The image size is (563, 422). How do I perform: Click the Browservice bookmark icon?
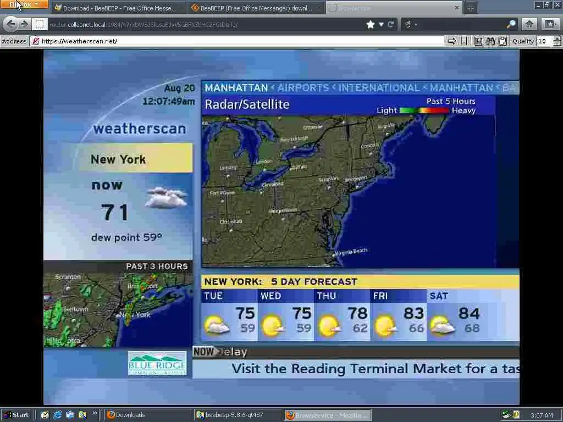coord(464,41)
